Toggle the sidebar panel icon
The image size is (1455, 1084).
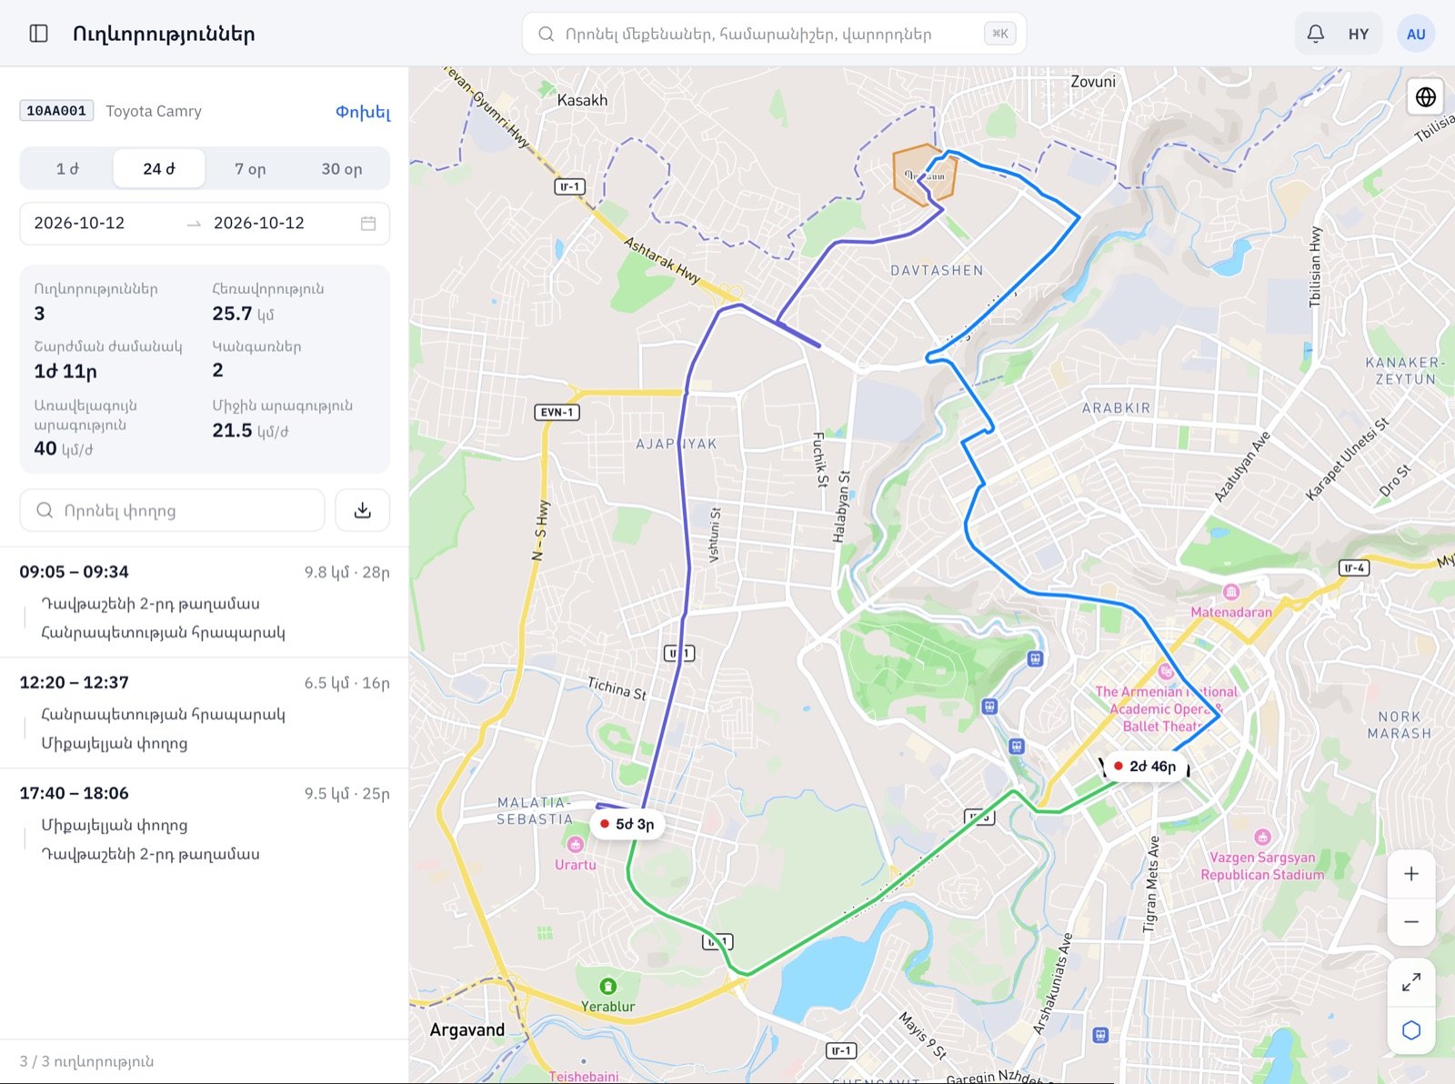tap(38, 34)
